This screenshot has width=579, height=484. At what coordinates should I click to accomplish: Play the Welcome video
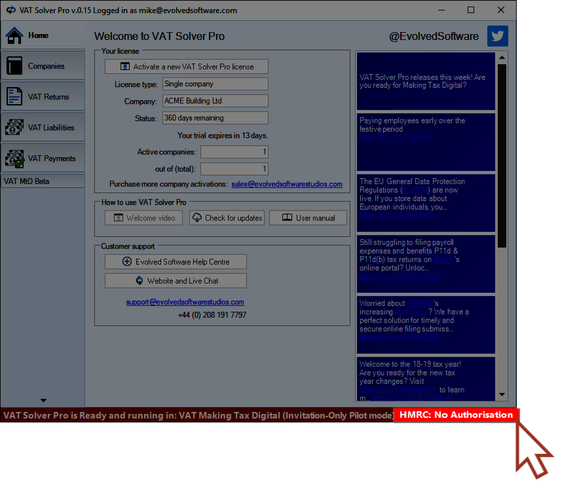(x=144, y=218)
